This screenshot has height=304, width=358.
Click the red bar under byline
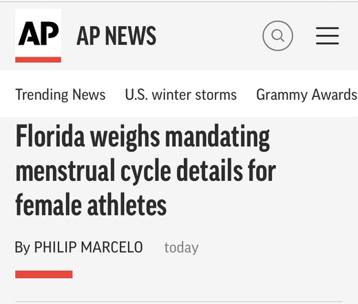coord(44,274)
